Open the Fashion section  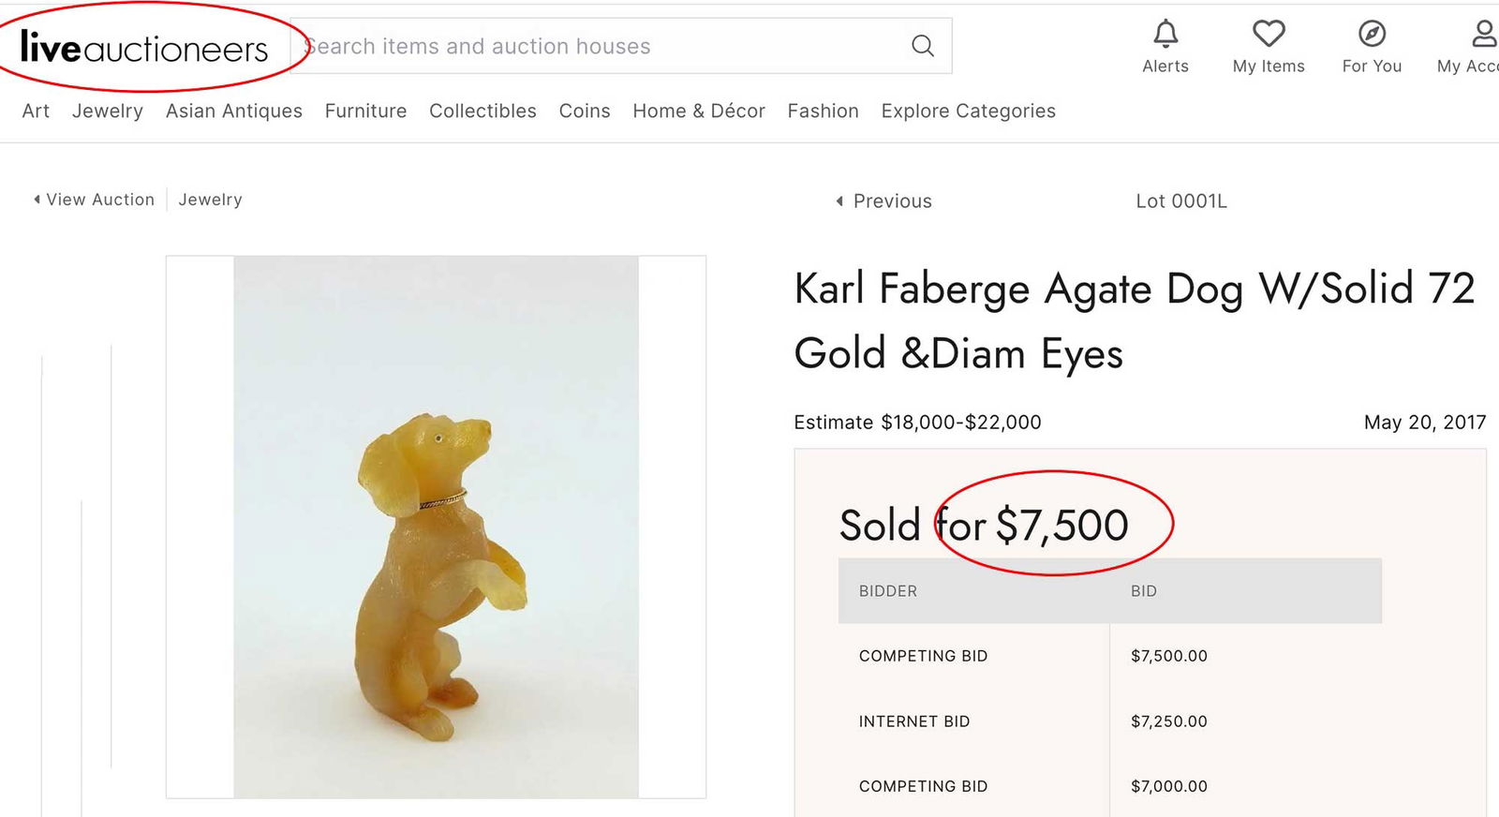click(x=823, y=111)
